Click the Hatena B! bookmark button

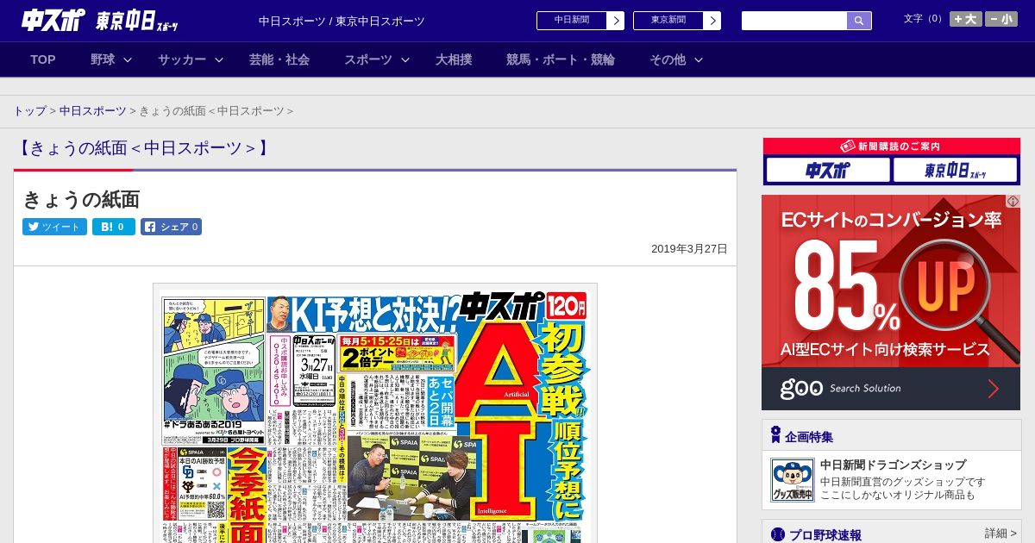[x=114, y=227]
